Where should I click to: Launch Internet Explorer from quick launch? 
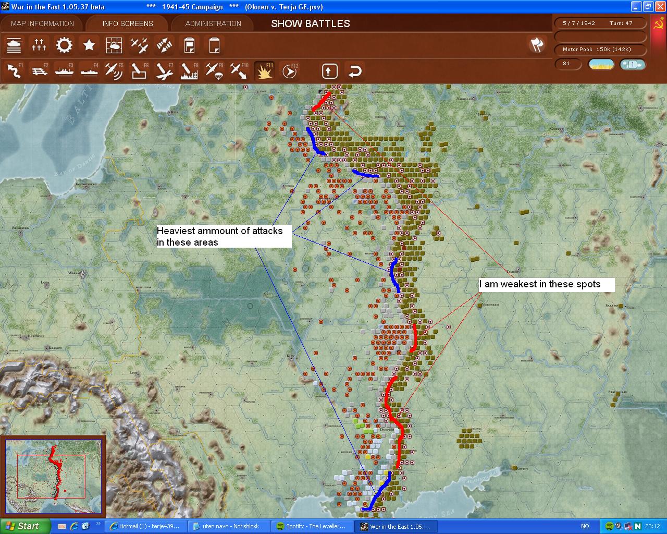tap(74, 526)
